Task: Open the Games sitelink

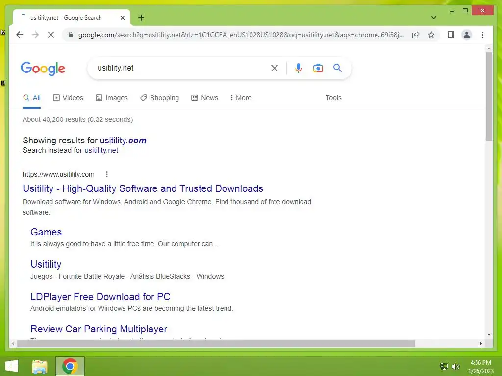Action: coord(46,232)
